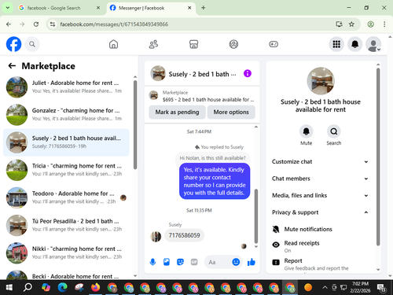Select Susely 2 bed 1 bath conversation
Image resolution: width=393 pixels, height=295 pixels.
[66, 142]
